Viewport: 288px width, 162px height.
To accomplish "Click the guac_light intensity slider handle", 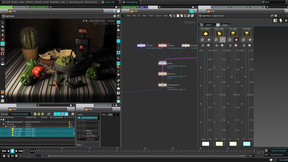I will click(218, 77).
